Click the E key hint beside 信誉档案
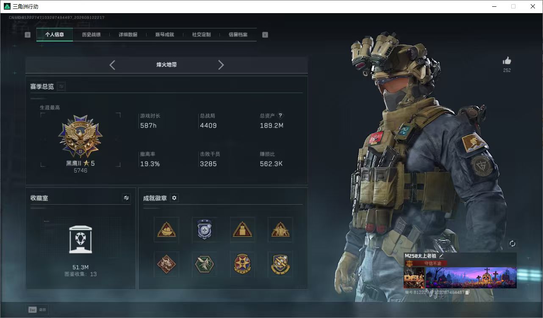The image size is (543, 318). tap(265, 35)
